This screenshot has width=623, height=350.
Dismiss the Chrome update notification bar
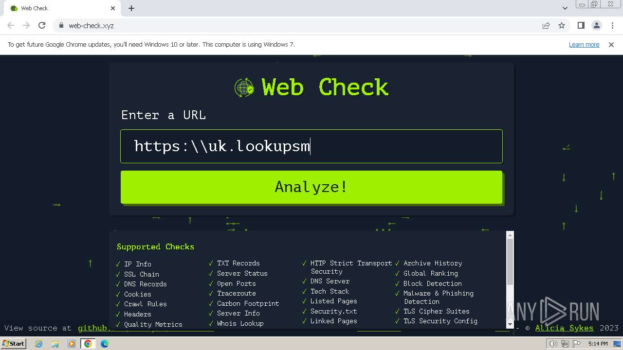611,44
